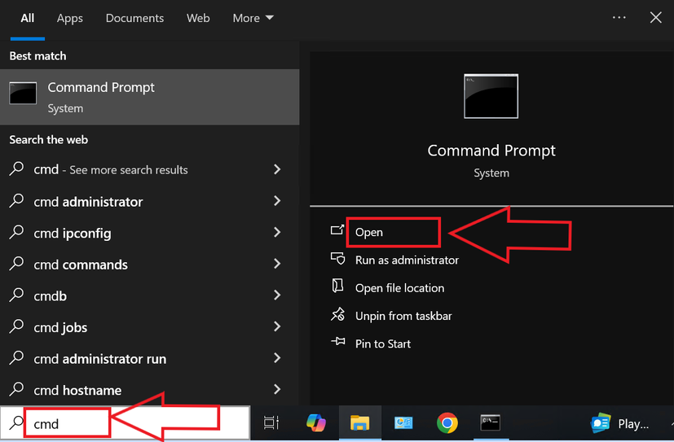Click the large Command Prompt preview icon

[491, 96]
